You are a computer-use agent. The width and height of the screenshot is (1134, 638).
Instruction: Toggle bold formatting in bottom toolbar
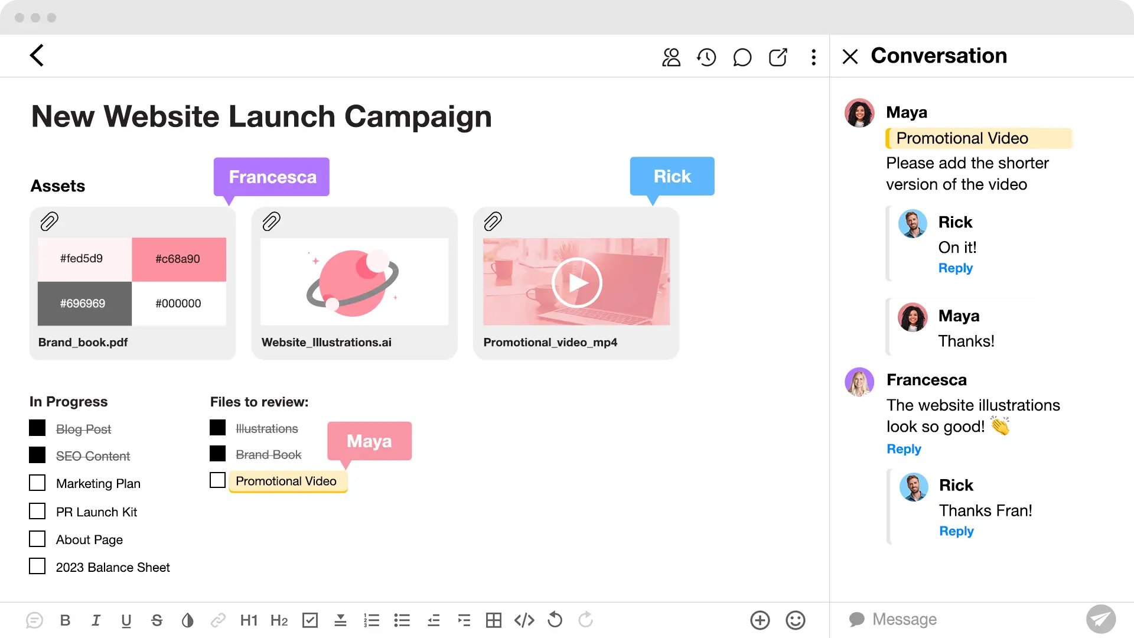coord(65,620)
